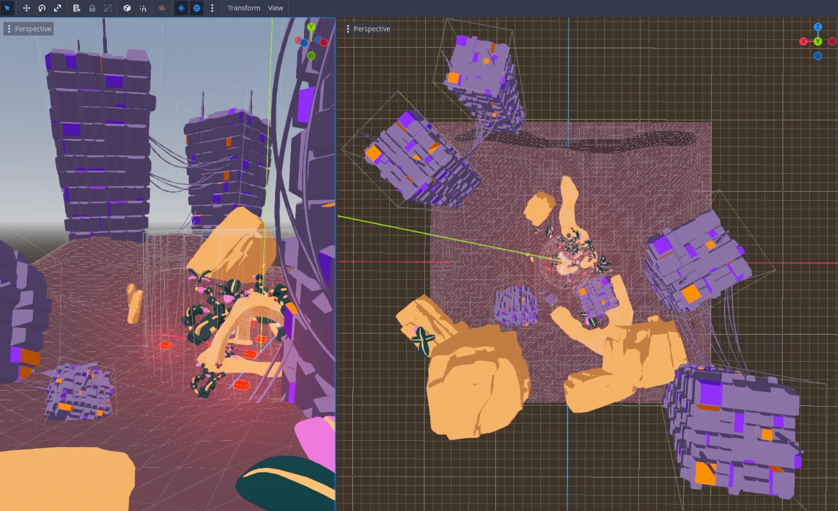Click the Group selected nodes icon
The width and height of the screenshot is (838, 511).
click(x=108, y=8)
